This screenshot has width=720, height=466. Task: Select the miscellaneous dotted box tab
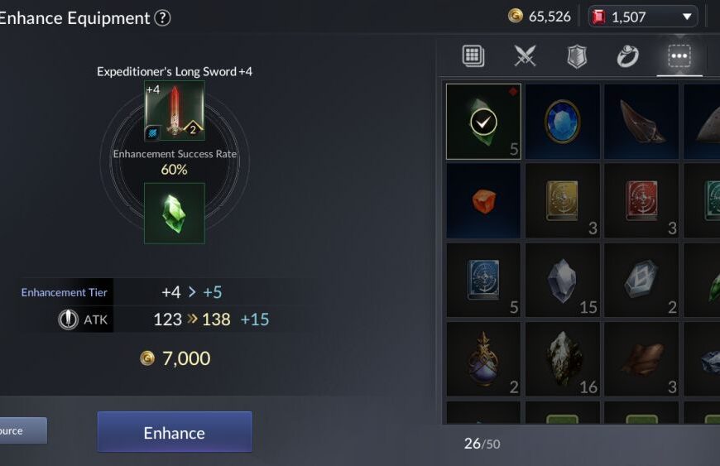(679, 56)
